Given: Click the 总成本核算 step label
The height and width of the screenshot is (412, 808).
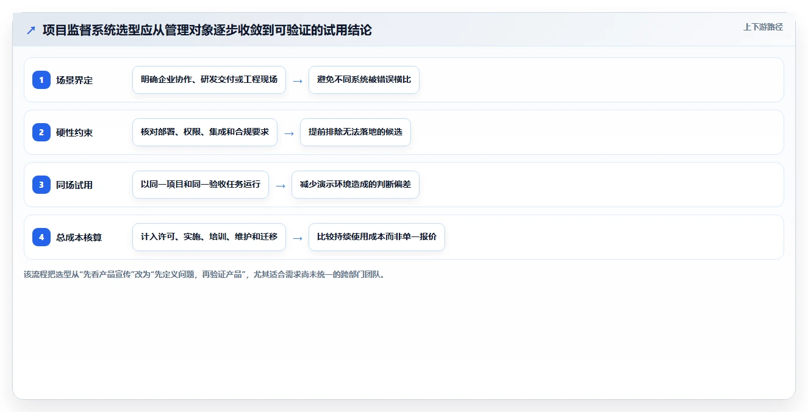Looking at the screenshot, I should pyautogui.click(x=79, y=237).
